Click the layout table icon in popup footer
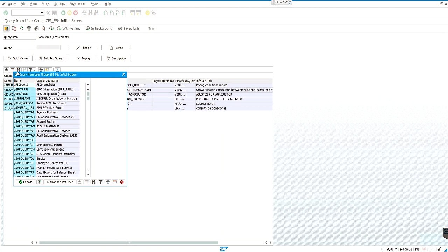Screen dimensions: 448x252 click(115, 182)
